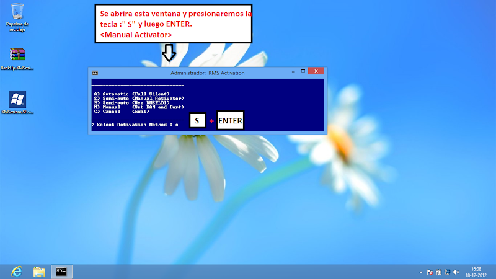The height and width of the screenshot is (279, 496).
Task: Click the "M) Manual <Set RAM and Port>" line
Action: (x=139, y=107)
